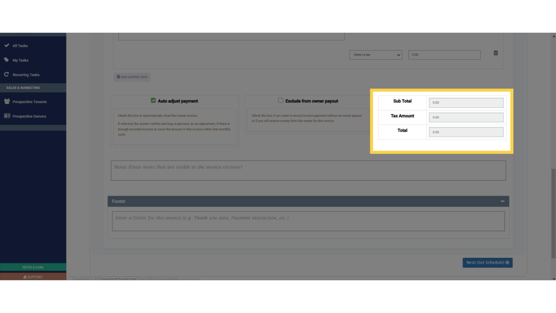
Task: Click the Next (Set Schedule) button
Action: tap(487, 263)
